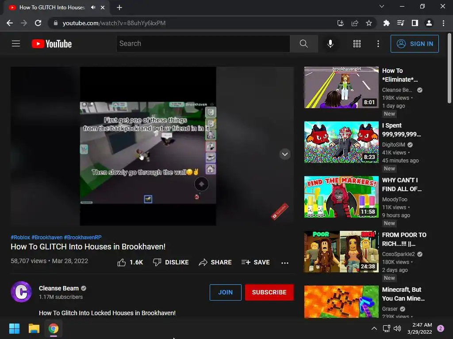
Task: Subscribe to Cleanse Beam
Action: point(269,292)
